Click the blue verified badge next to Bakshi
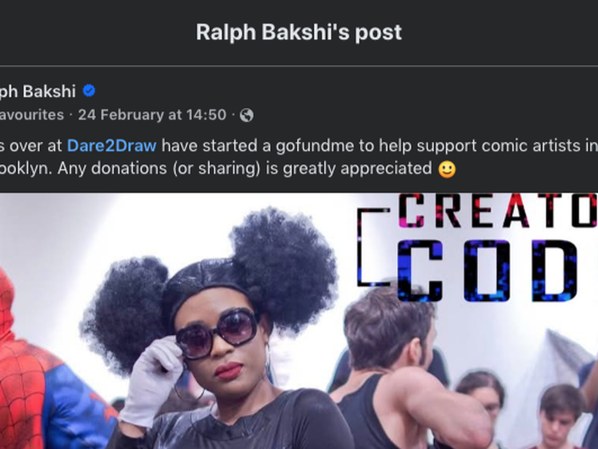The image size is (598, 449). pos(89,91)
